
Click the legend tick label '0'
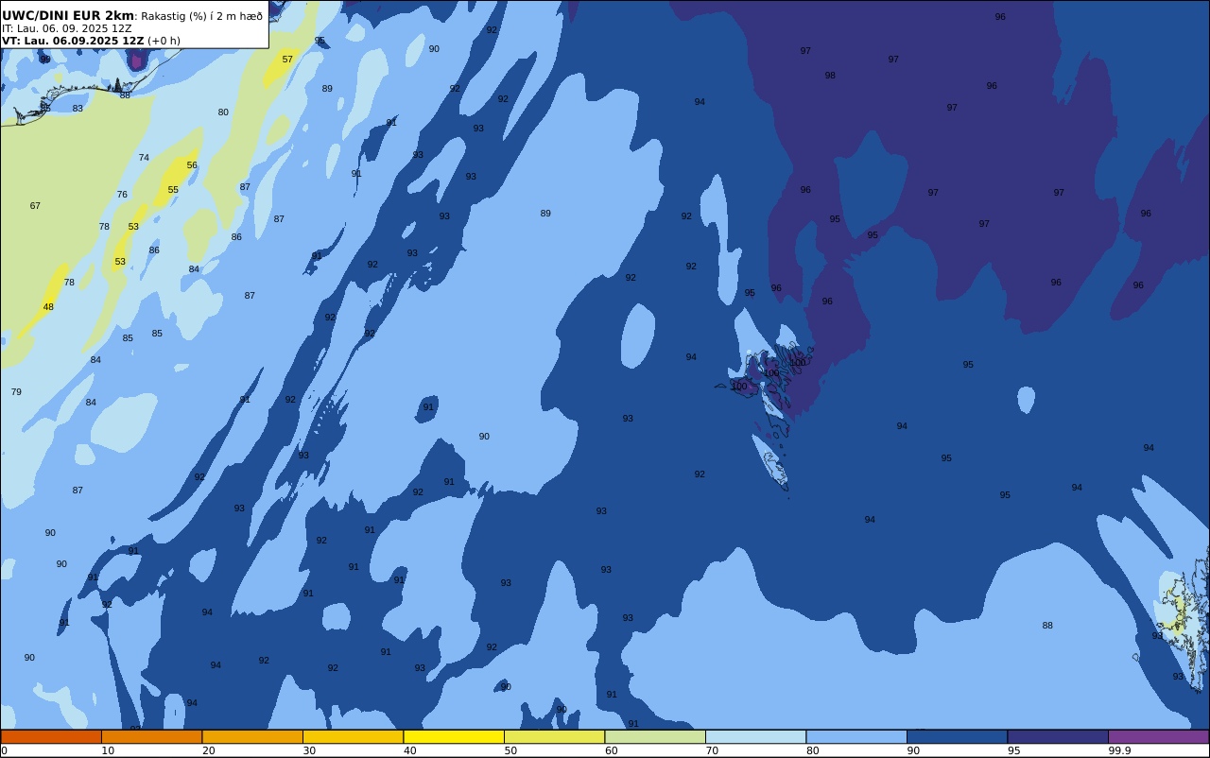pyautogui.click(x=4, y=750)
